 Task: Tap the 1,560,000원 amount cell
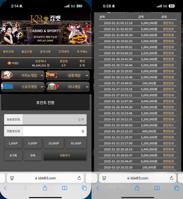[x=149, y=47]
